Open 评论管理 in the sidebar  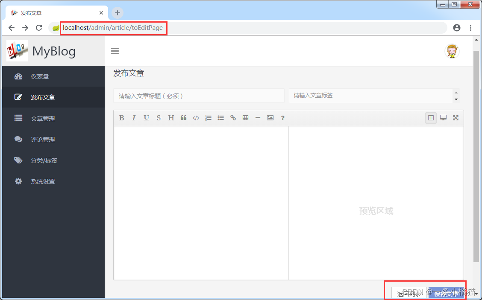tap(53, 140)
